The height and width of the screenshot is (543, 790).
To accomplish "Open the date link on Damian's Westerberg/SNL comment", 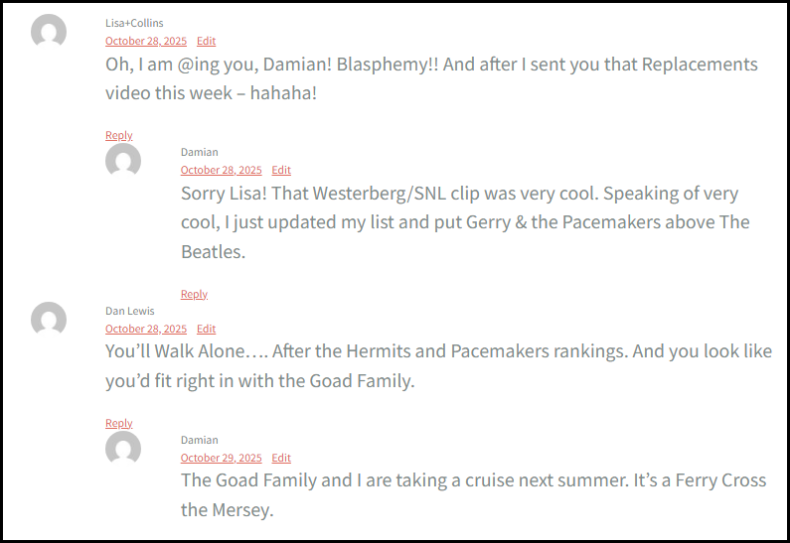I will coord(221,170).
